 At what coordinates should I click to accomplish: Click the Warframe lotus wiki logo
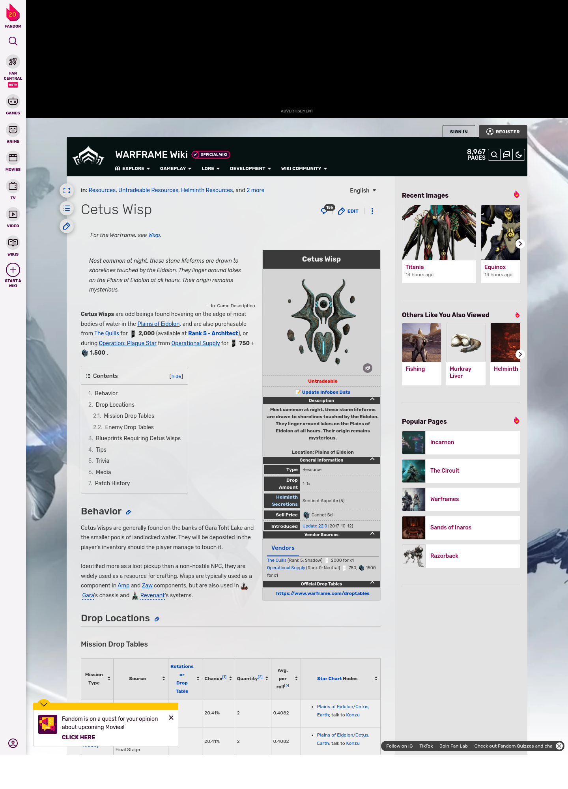[x=88, y=156]
